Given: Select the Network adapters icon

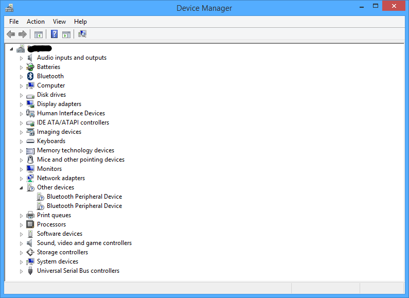Looking at the screenshot, I should [30, 178].
